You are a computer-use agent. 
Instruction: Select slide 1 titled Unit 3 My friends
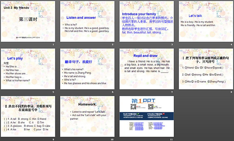[28, 22]
